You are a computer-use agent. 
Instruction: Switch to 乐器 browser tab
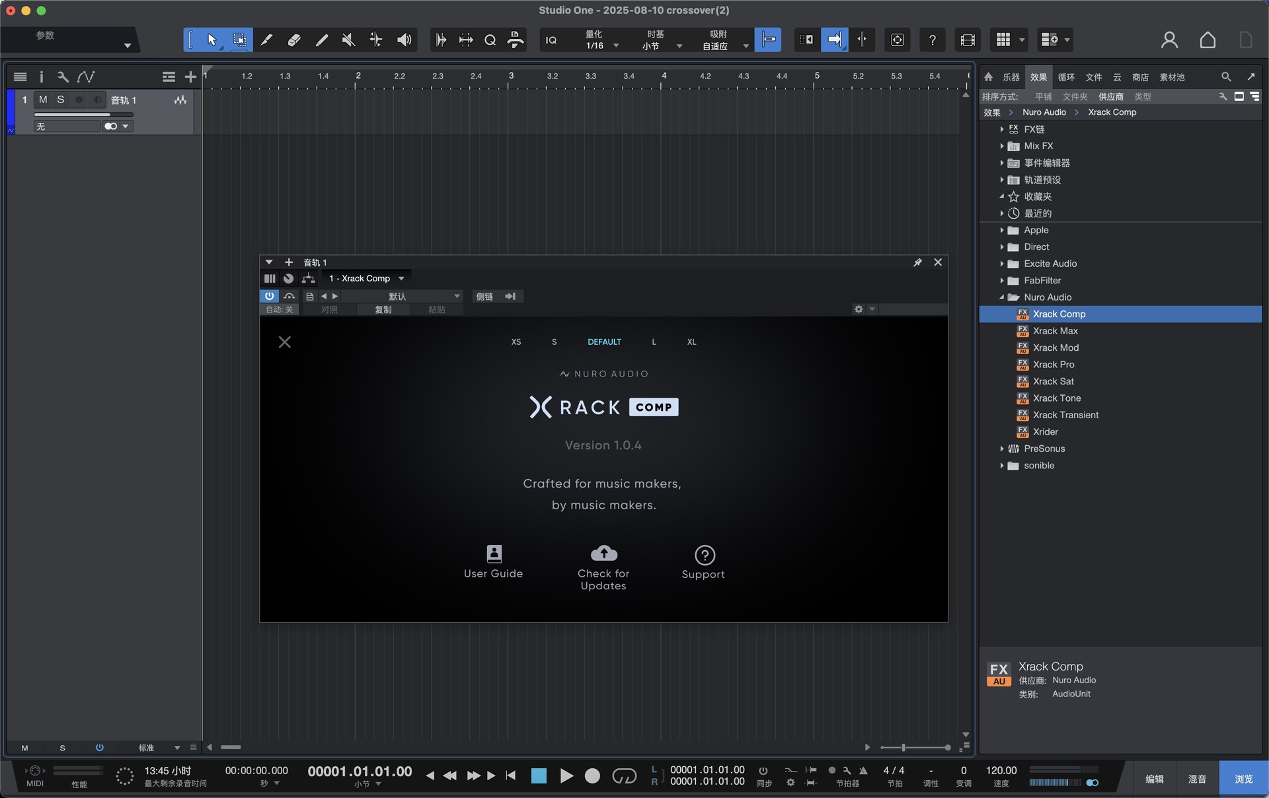click(x=1011, y=77)
